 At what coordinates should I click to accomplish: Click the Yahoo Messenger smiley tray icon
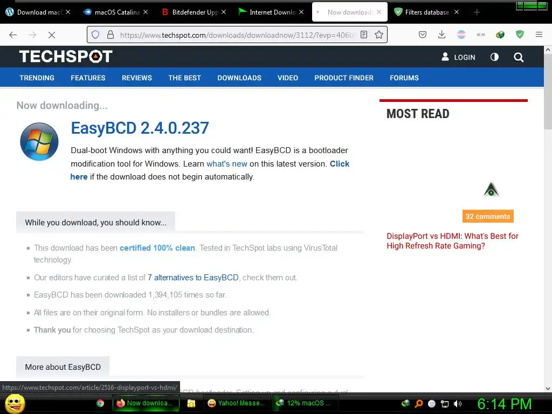432,404
